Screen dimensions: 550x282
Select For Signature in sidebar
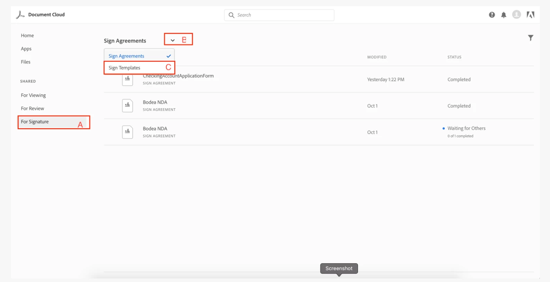(53, 122)
